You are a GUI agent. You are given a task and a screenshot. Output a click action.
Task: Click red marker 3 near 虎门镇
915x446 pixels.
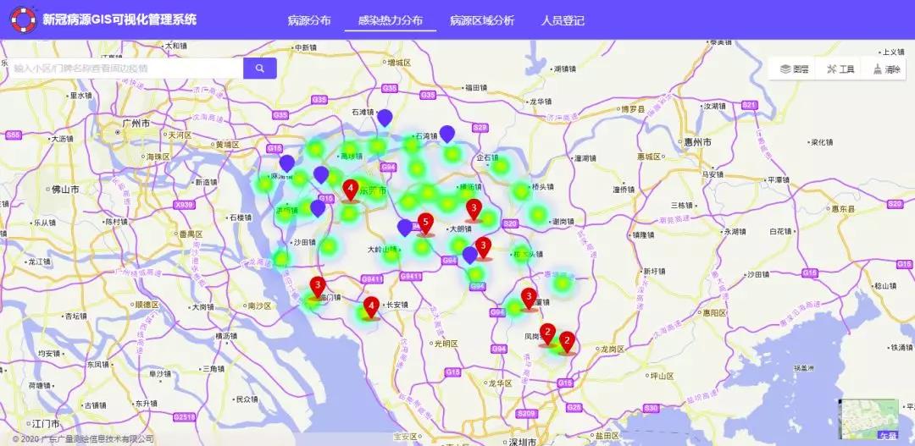pyautogui.click(x=318, y=286)
